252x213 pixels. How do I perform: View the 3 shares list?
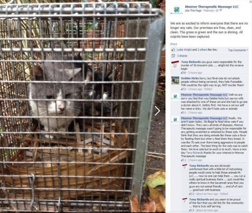(x=182, y=56)
